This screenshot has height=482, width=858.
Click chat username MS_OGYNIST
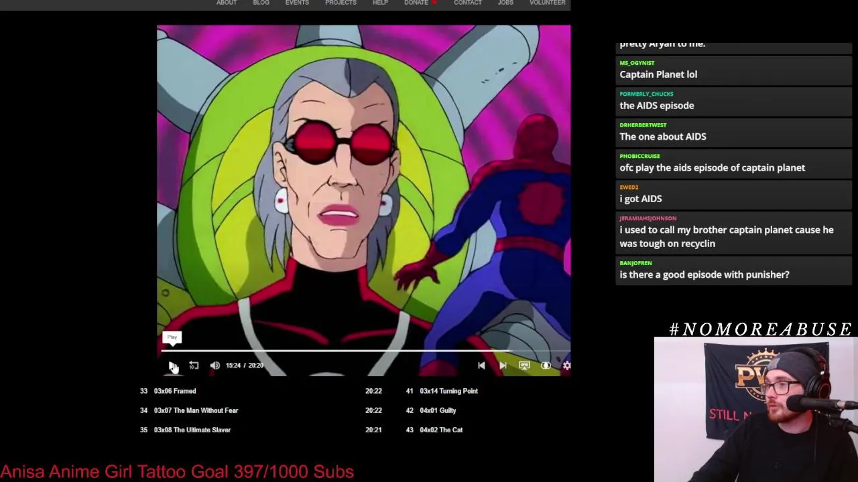pyautogui.click(x=637, y=63)
